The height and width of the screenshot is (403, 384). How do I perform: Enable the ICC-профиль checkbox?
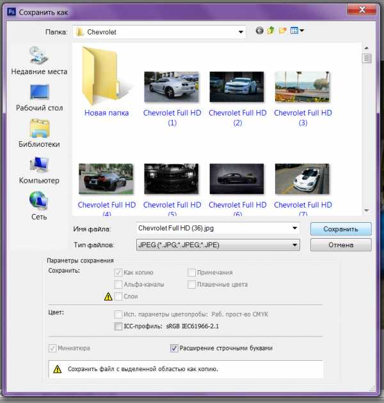click(118, 326)
